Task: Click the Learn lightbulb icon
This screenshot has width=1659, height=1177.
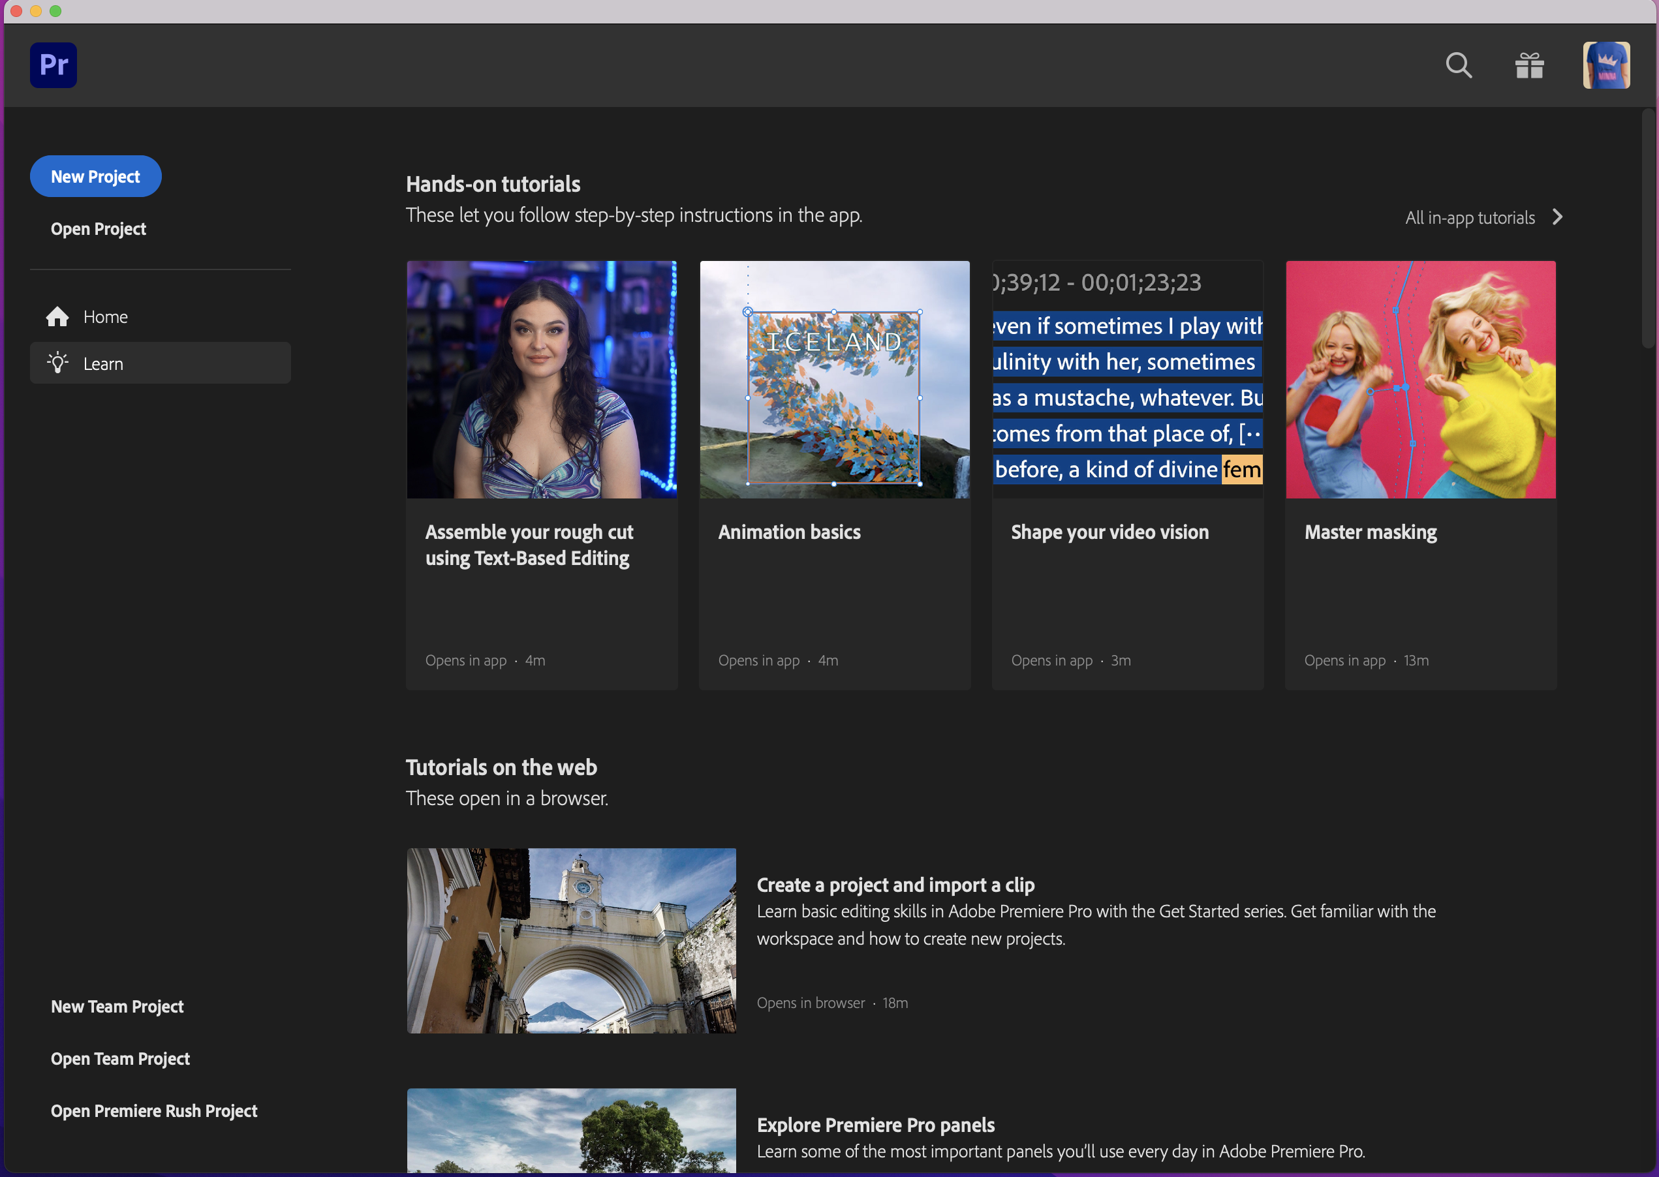Action: click(57, 363)
